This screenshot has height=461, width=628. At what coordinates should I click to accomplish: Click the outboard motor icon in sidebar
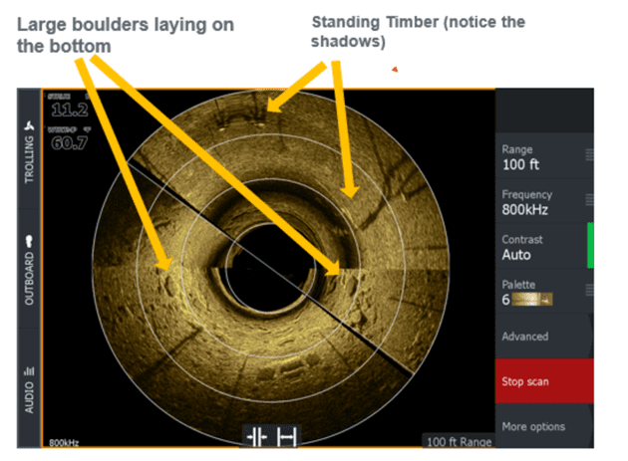(x=29, y=241)
